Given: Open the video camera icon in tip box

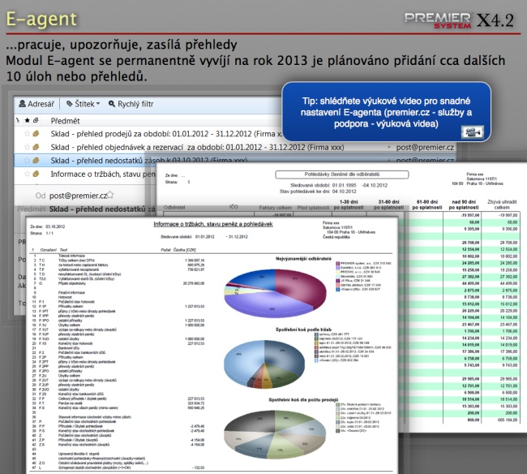Looking at the screenshot, I should click(x=472, y=131).
